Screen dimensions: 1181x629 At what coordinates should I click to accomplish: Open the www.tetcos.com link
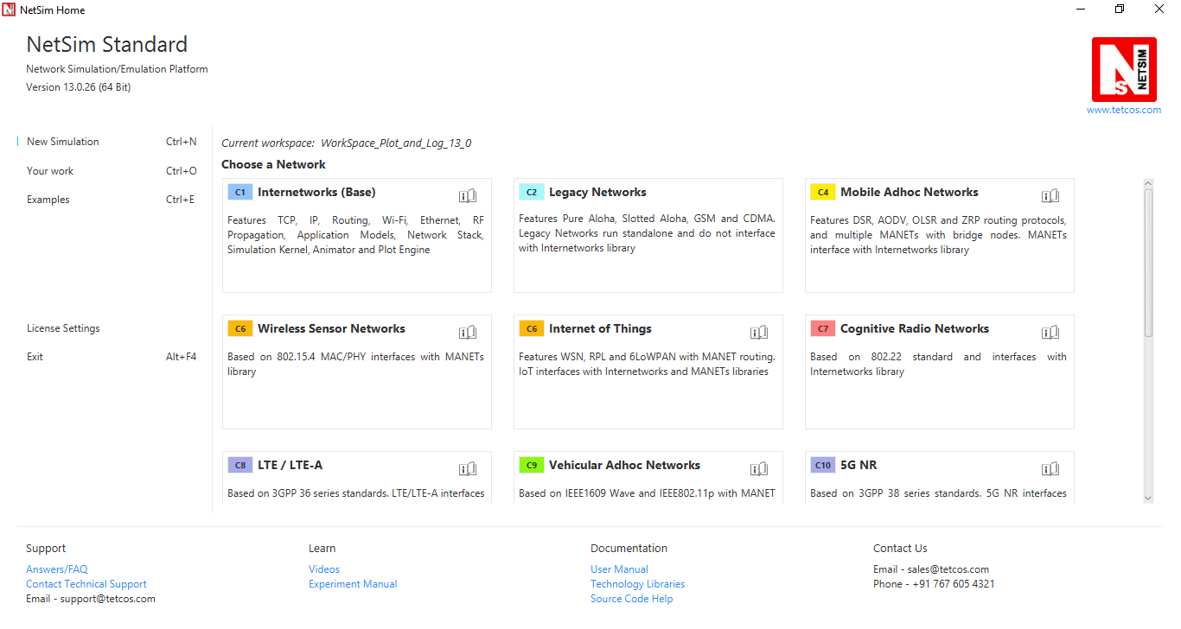(1124, 110)
